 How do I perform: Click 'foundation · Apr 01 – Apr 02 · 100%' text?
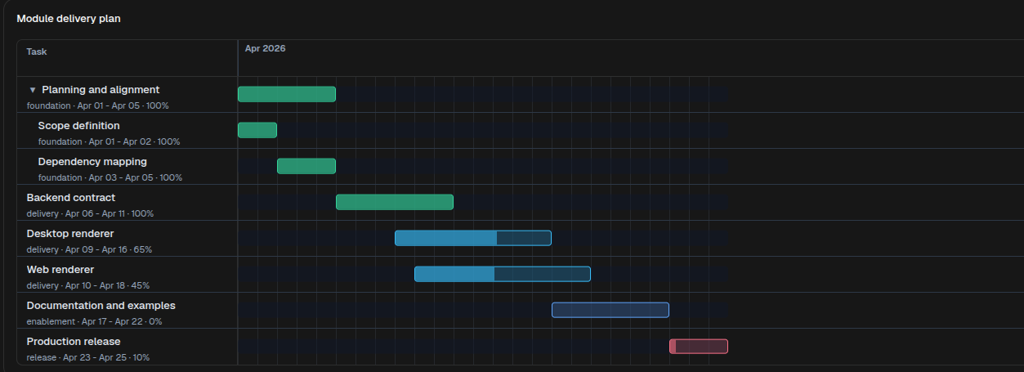110,141
